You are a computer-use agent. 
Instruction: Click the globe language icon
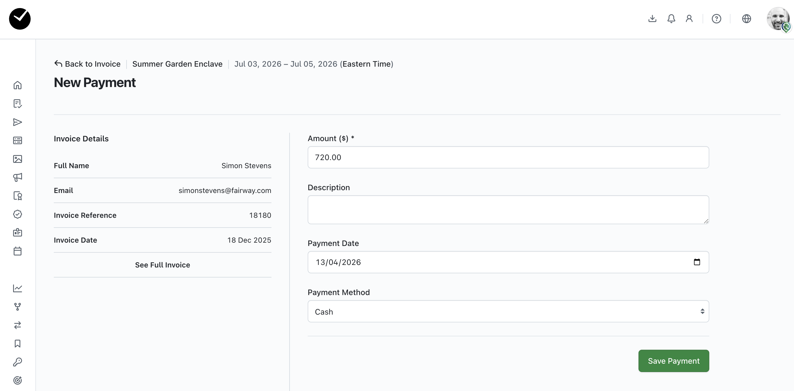(746, 19)
